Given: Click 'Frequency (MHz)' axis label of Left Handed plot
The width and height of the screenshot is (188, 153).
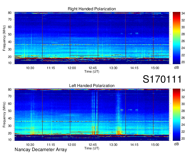Looking at the screenshot, I should (x=4, y=115).
